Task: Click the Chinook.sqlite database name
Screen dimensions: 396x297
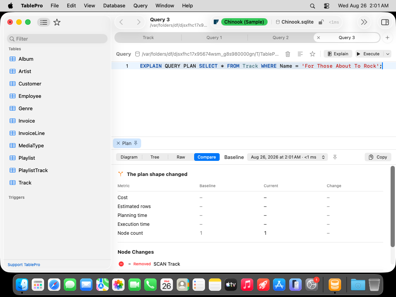Action: pyautogui.click(x=297, y=22)
